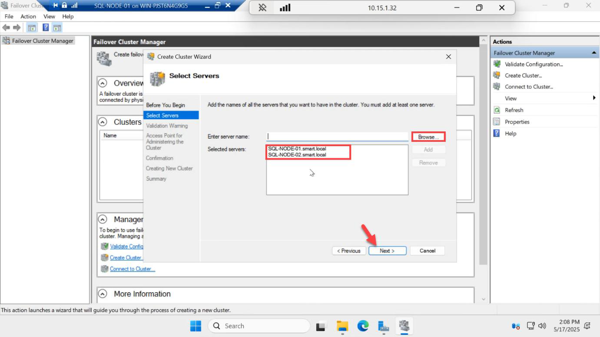Click the taskbar Search box
The image size is (600, 337).
tap(259, 326)
